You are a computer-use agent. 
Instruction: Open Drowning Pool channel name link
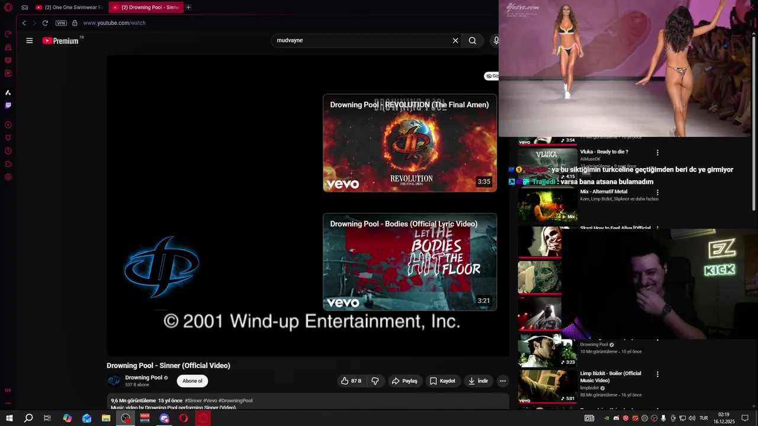coord(143,377)
